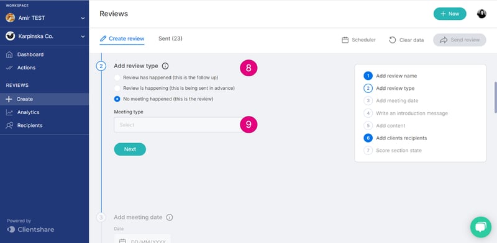Click the 'Add meeting date' step heading
Screen dimensions: 497x243
click(x=138, y=218)
